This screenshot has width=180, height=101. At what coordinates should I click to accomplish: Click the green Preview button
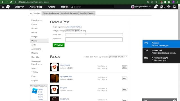(58, 45)
